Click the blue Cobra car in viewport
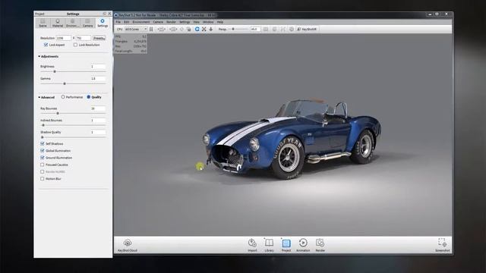 coord(292,139)
